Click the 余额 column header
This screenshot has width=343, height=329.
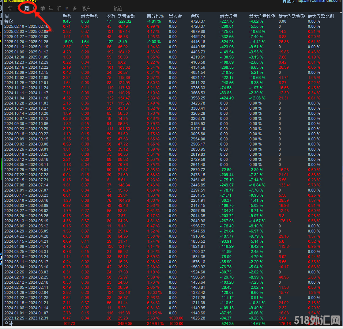click(195, 16)
